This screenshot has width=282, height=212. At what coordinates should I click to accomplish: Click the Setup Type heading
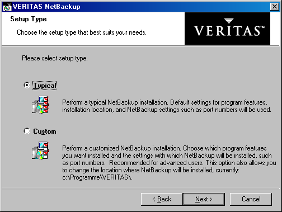tap(29, 19)
